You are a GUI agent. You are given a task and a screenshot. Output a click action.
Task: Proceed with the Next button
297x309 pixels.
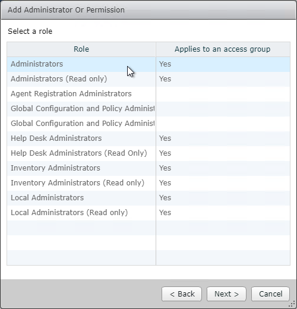pyautogui.click(x=226, y=294)
